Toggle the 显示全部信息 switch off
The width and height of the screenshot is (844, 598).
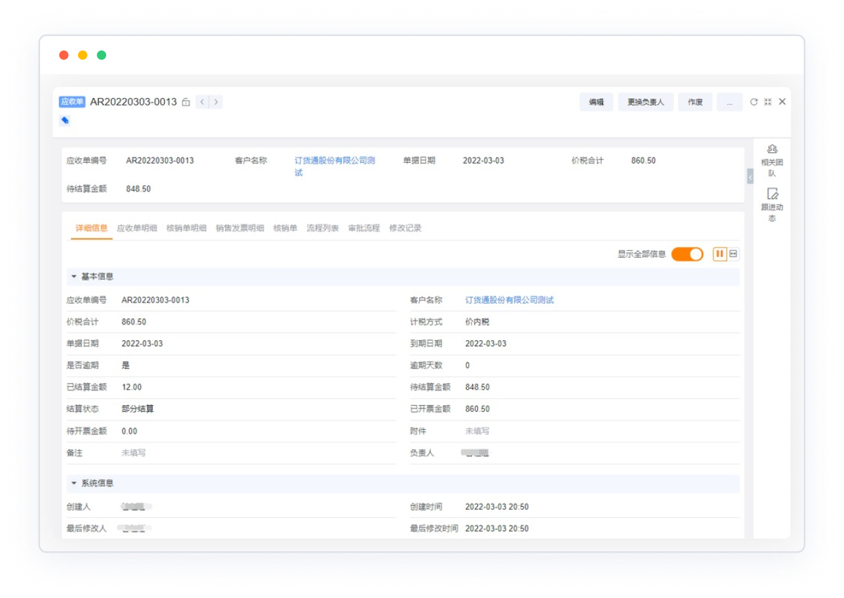pos(687,254)
